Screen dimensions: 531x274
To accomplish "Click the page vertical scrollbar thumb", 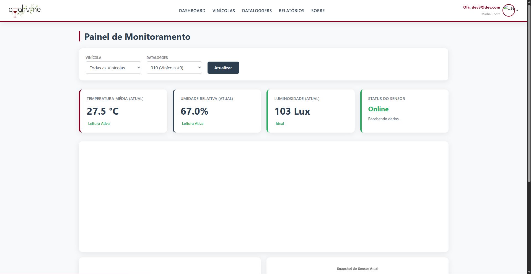I will pos(529,94).
